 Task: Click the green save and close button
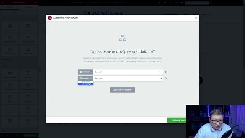click(177, 120)
